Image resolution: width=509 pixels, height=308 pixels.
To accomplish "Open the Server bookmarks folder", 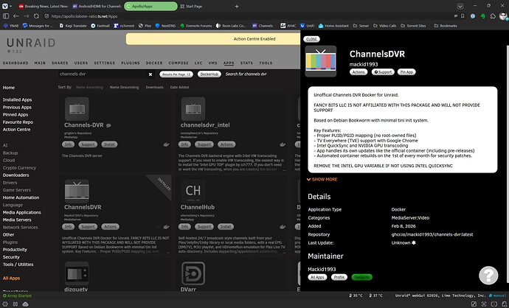I will pyautogui.click(x=361, y=26).
